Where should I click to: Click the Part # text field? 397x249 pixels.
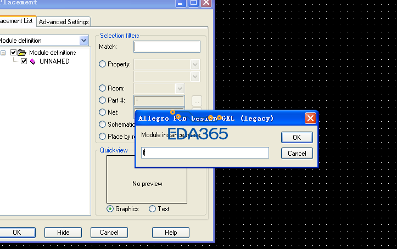click(x=159, y=101)
